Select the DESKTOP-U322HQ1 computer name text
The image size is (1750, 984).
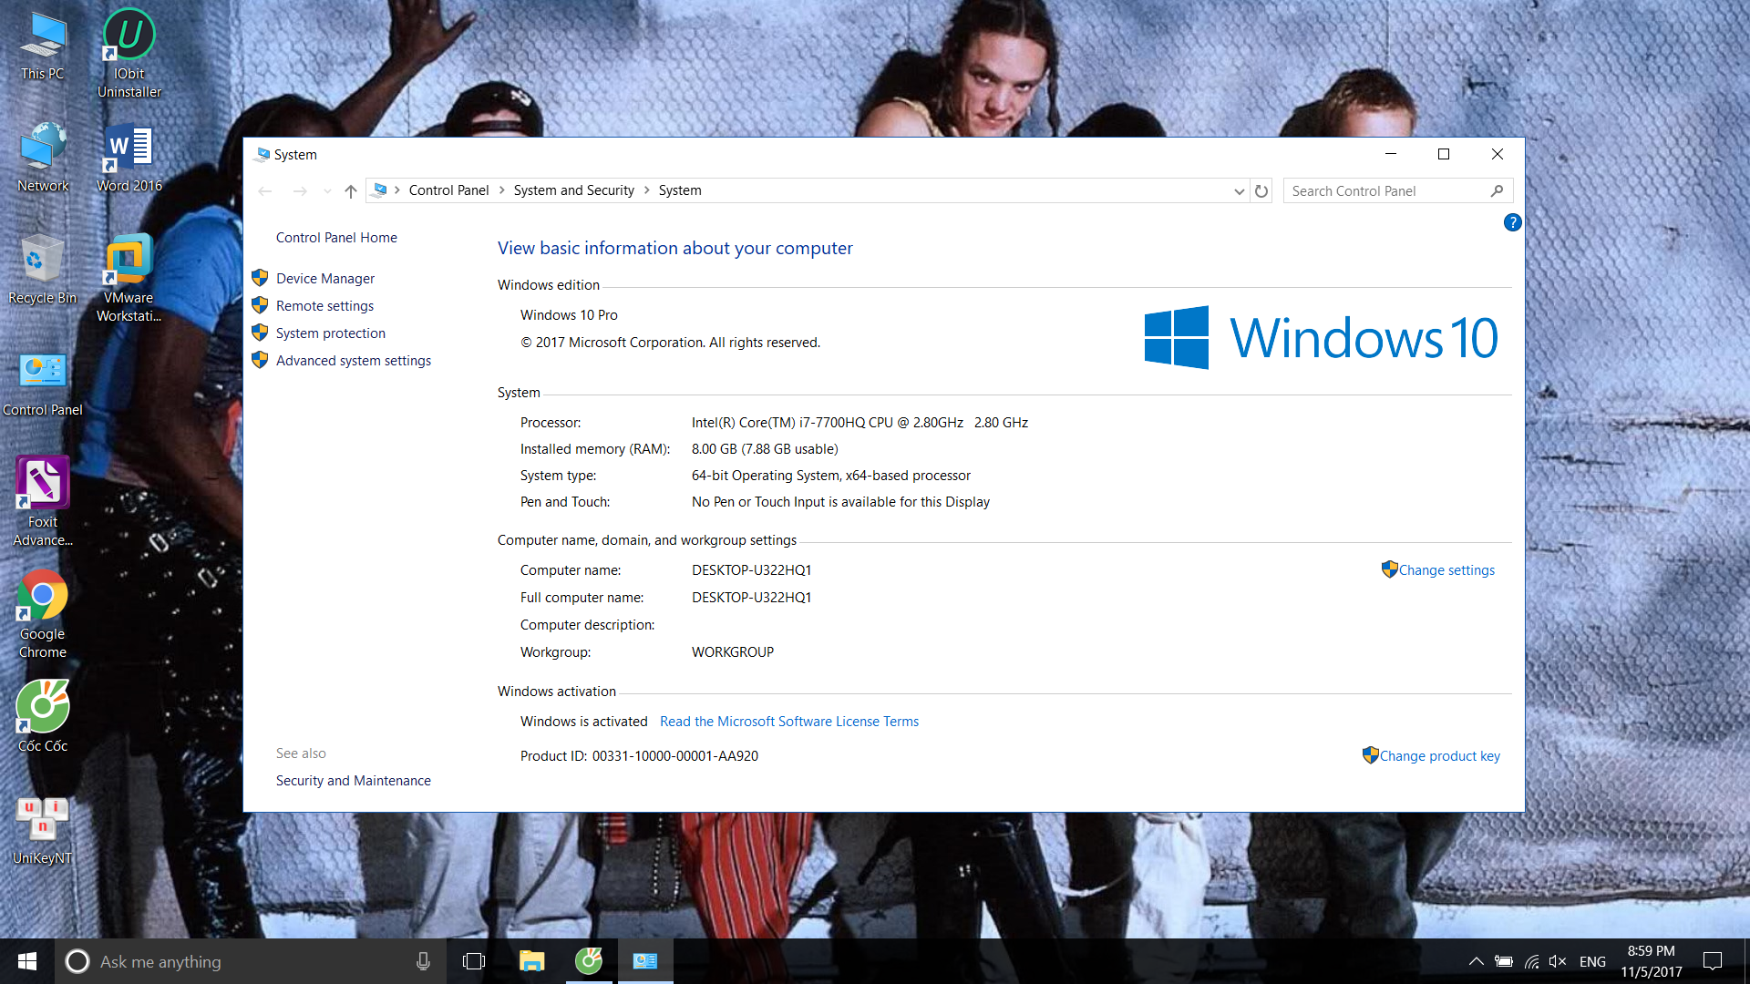[751, 570]
